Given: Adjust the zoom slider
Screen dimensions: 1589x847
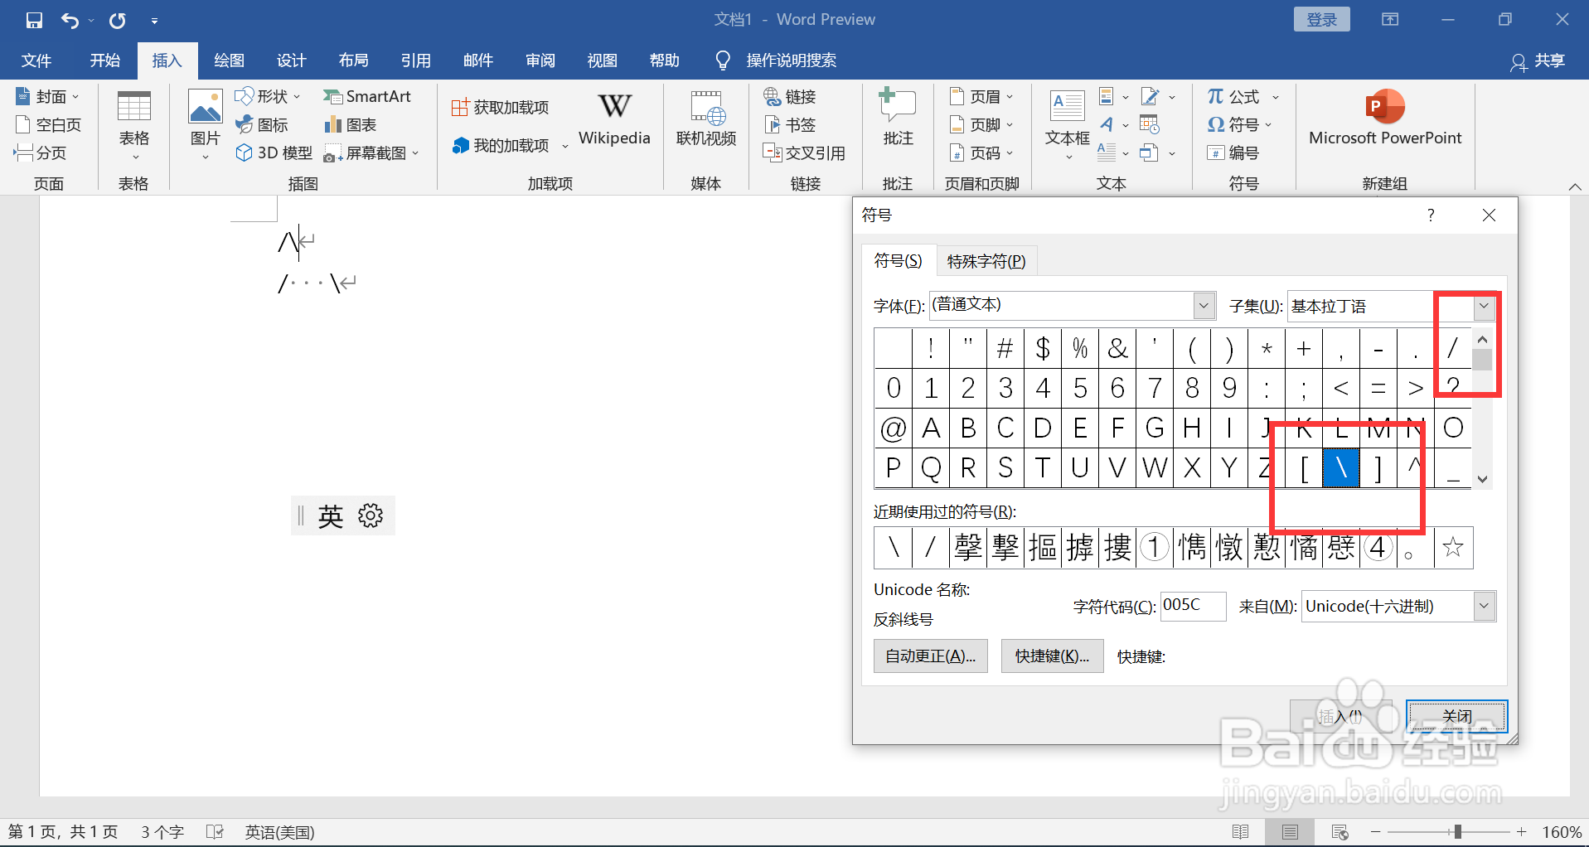Looking at the screenshot, I should tap(1456, 831).
